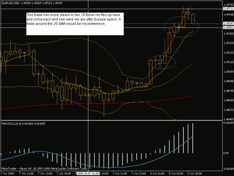Click the 1.46570 price scale value
The height and width of the screenshot is (176, 234).
229,110
